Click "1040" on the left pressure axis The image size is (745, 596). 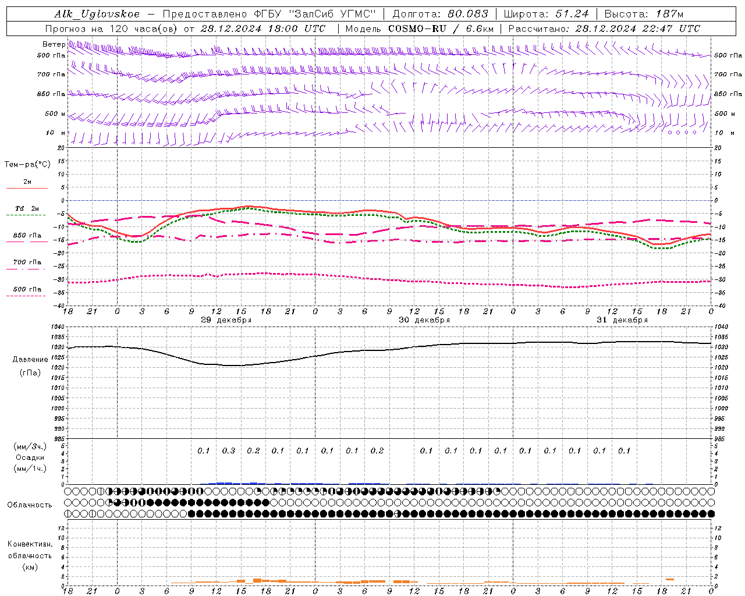[58, 327]
